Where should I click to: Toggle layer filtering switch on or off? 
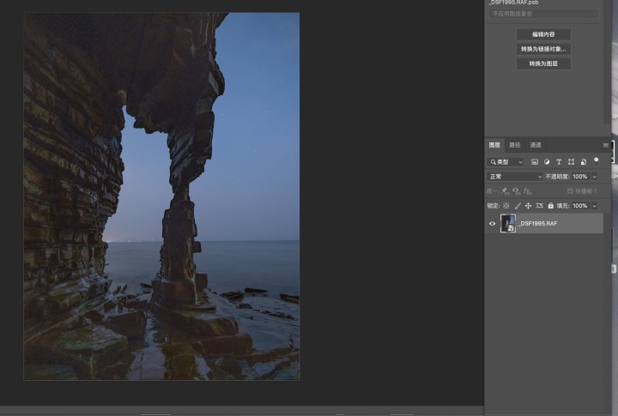[597, 160]
